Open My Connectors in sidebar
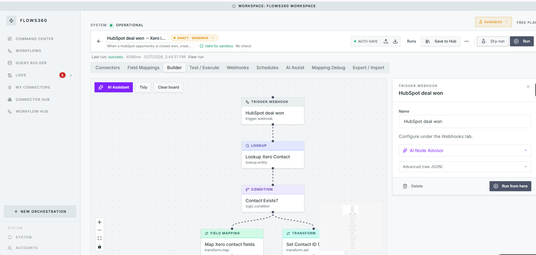536x255 pixels. (33, 87)
